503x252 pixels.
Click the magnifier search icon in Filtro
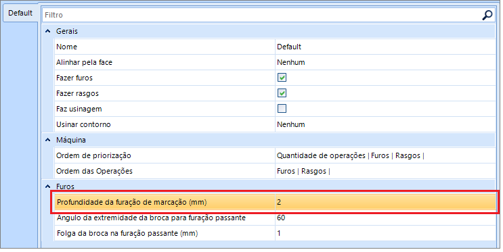[x=487, y=15]
